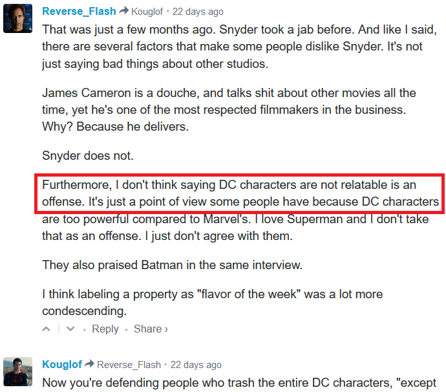Click Kouglof's 'Now you're defending people' text

coord(239,383)
